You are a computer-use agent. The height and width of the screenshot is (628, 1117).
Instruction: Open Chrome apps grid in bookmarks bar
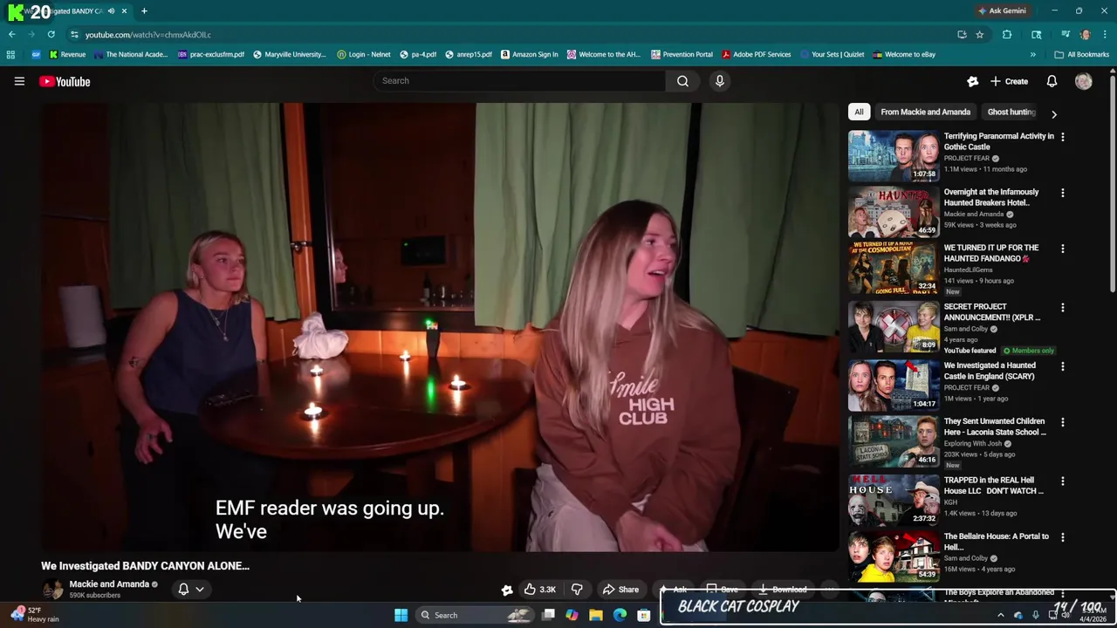[10, 54]
